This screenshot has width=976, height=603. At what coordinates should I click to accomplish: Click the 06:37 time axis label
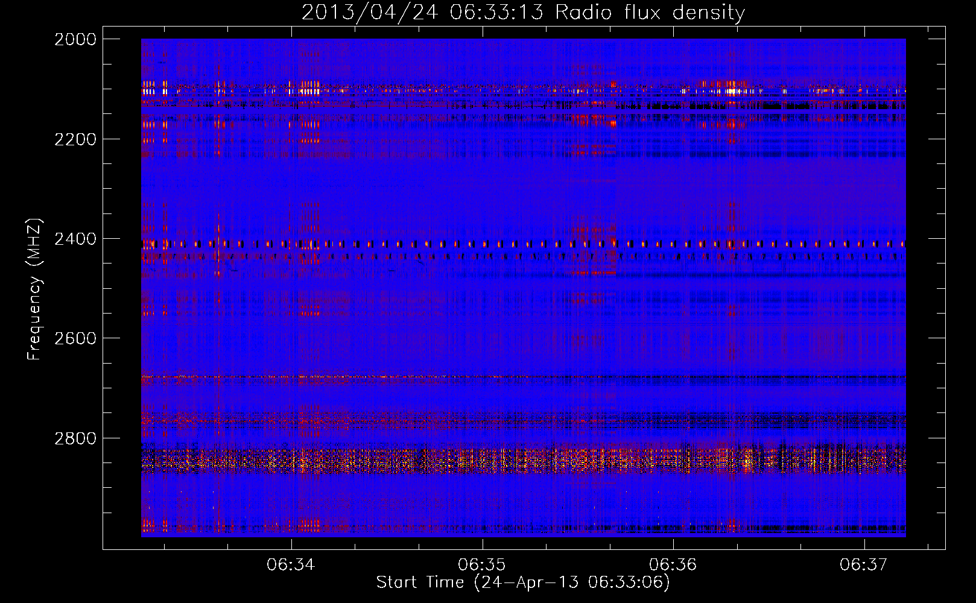click(864, 564)
